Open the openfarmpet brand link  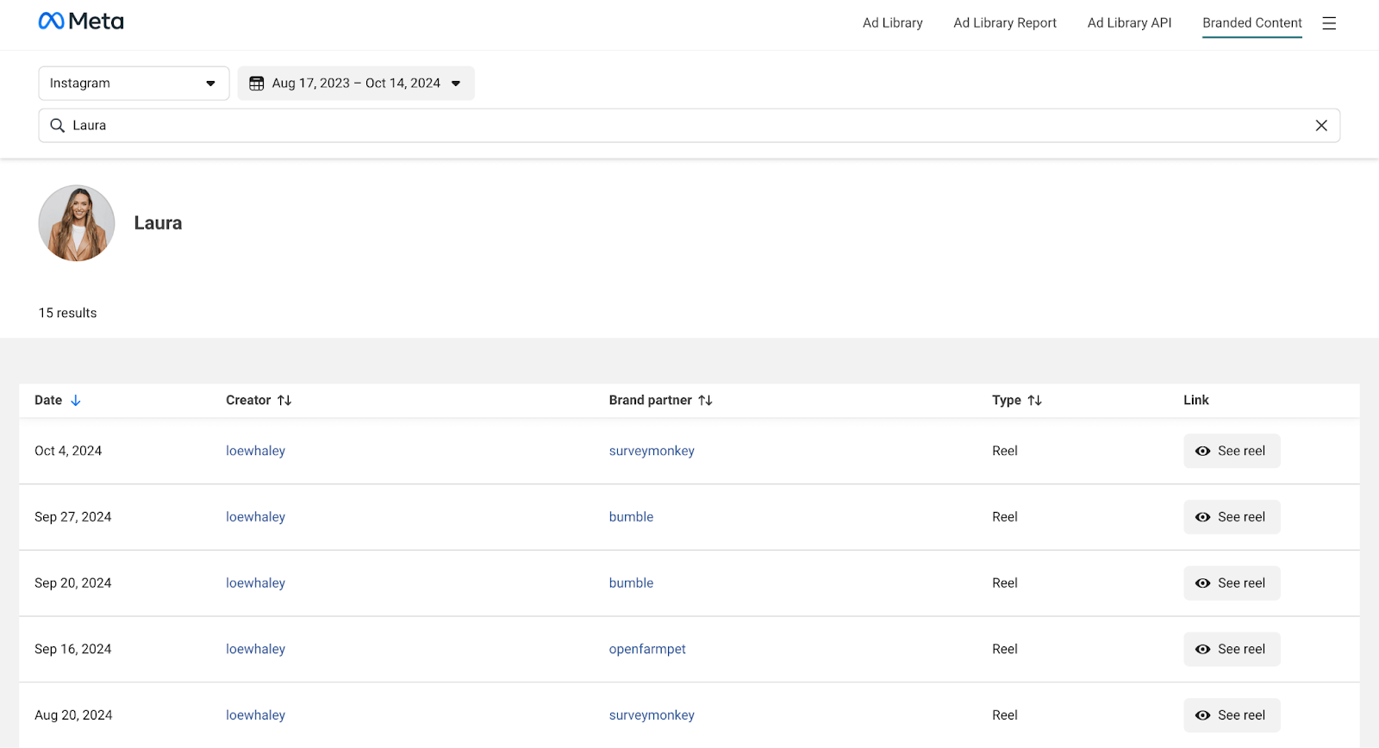pyautogui.click(x=647, y=650)
